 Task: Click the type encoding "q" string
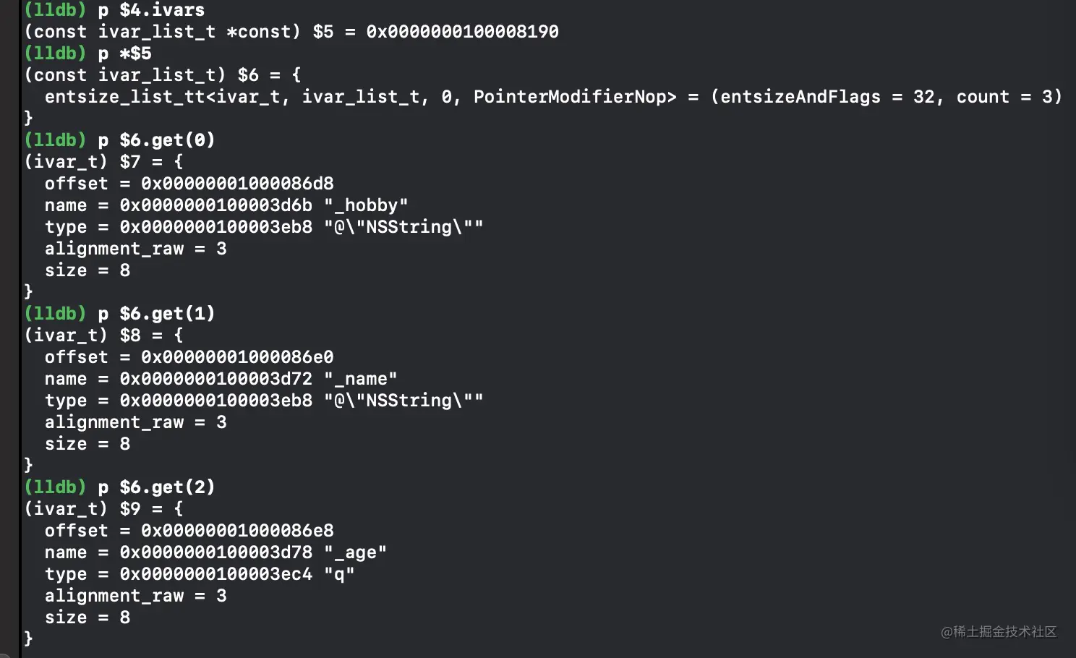point(339,574)
